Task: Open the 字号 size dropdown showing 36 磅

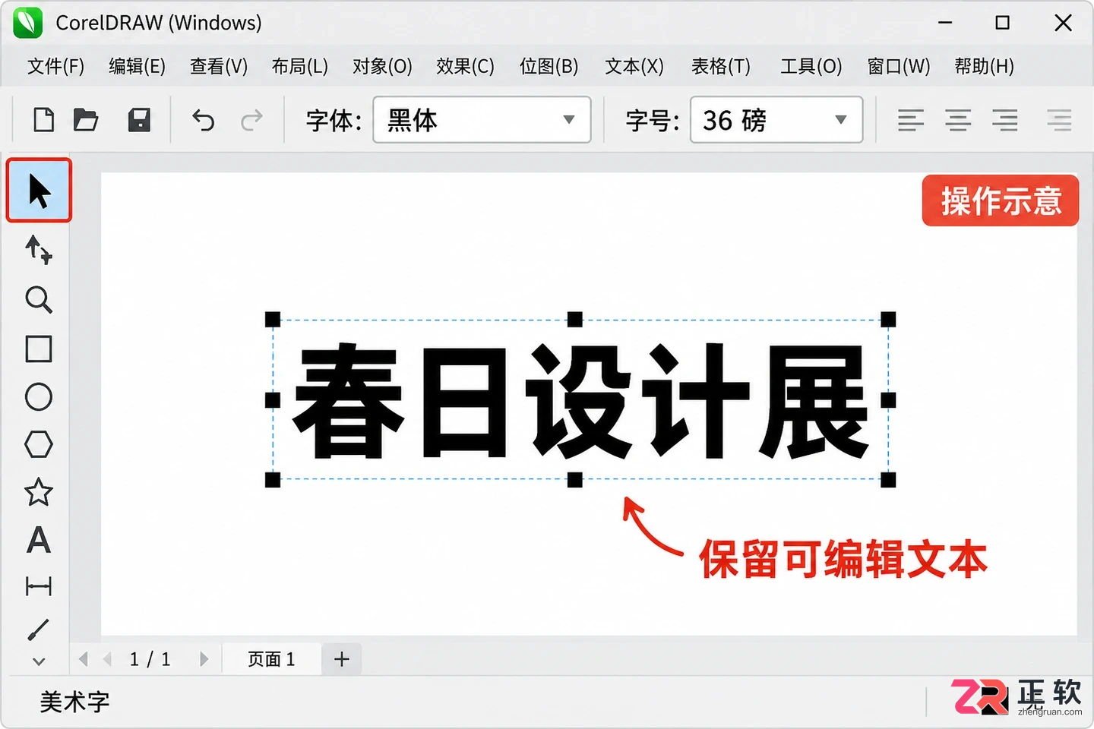Action: (776, 119)
